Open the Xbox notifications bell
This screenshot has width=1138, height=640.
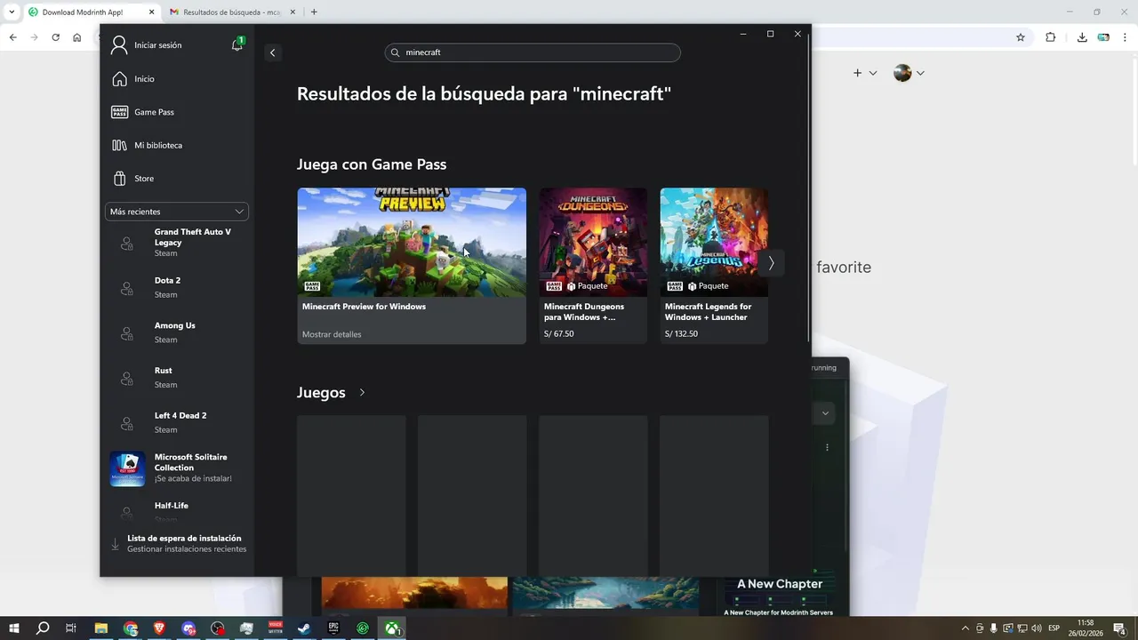[x=237, y=44]
